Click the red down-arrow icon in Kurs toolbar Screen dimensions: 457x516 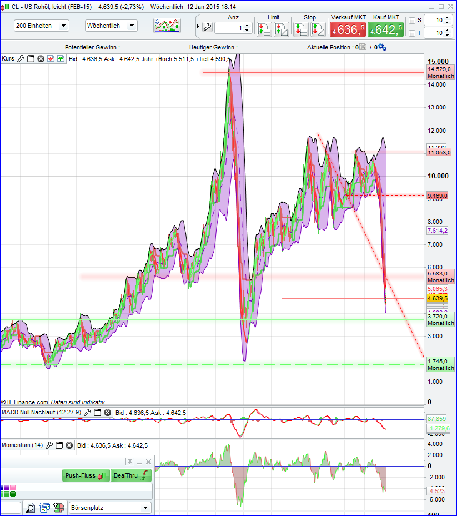tap(50, 59)
